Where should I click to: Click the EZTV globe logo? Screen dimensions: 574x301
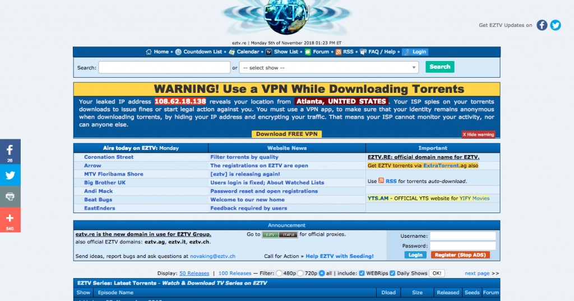[x=287, y=16]
